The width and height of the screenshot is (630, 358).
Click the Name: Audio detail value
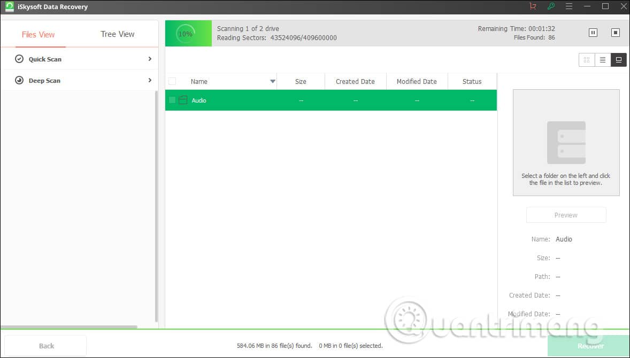pyautogui.click(x=564, y=239)
